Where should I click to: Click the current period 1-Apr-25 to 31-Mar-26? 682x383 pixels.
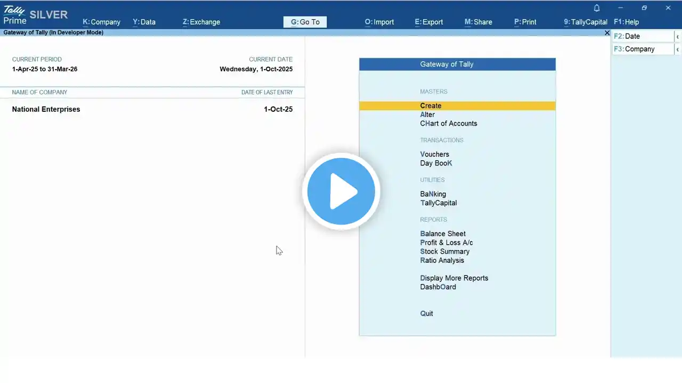point(45,69)
